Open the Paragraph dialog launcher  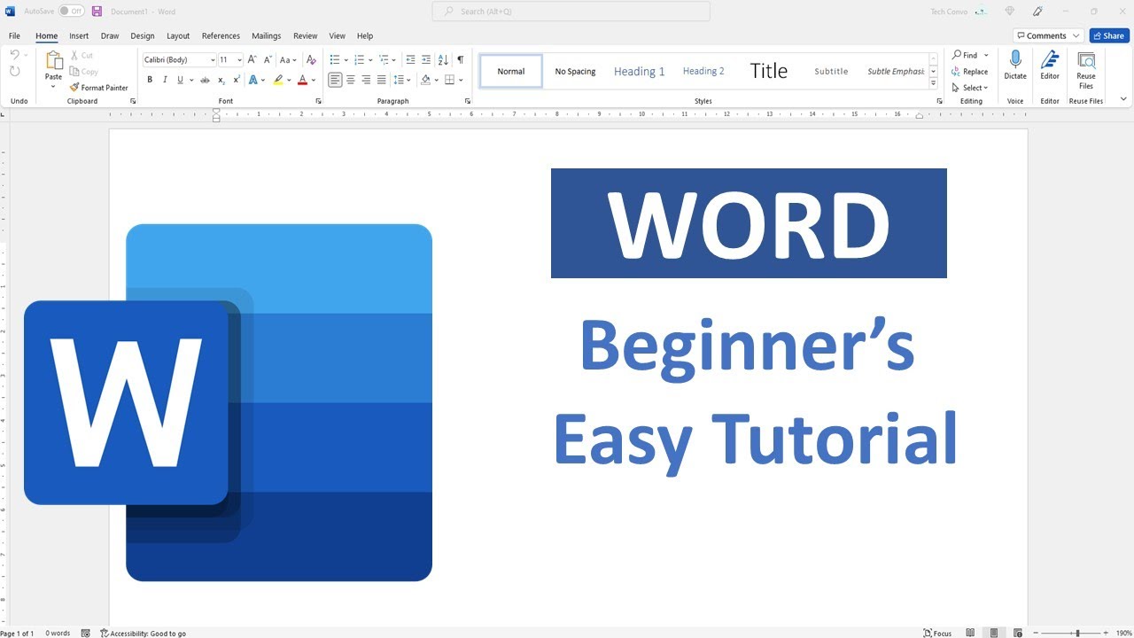pos(467,101)
